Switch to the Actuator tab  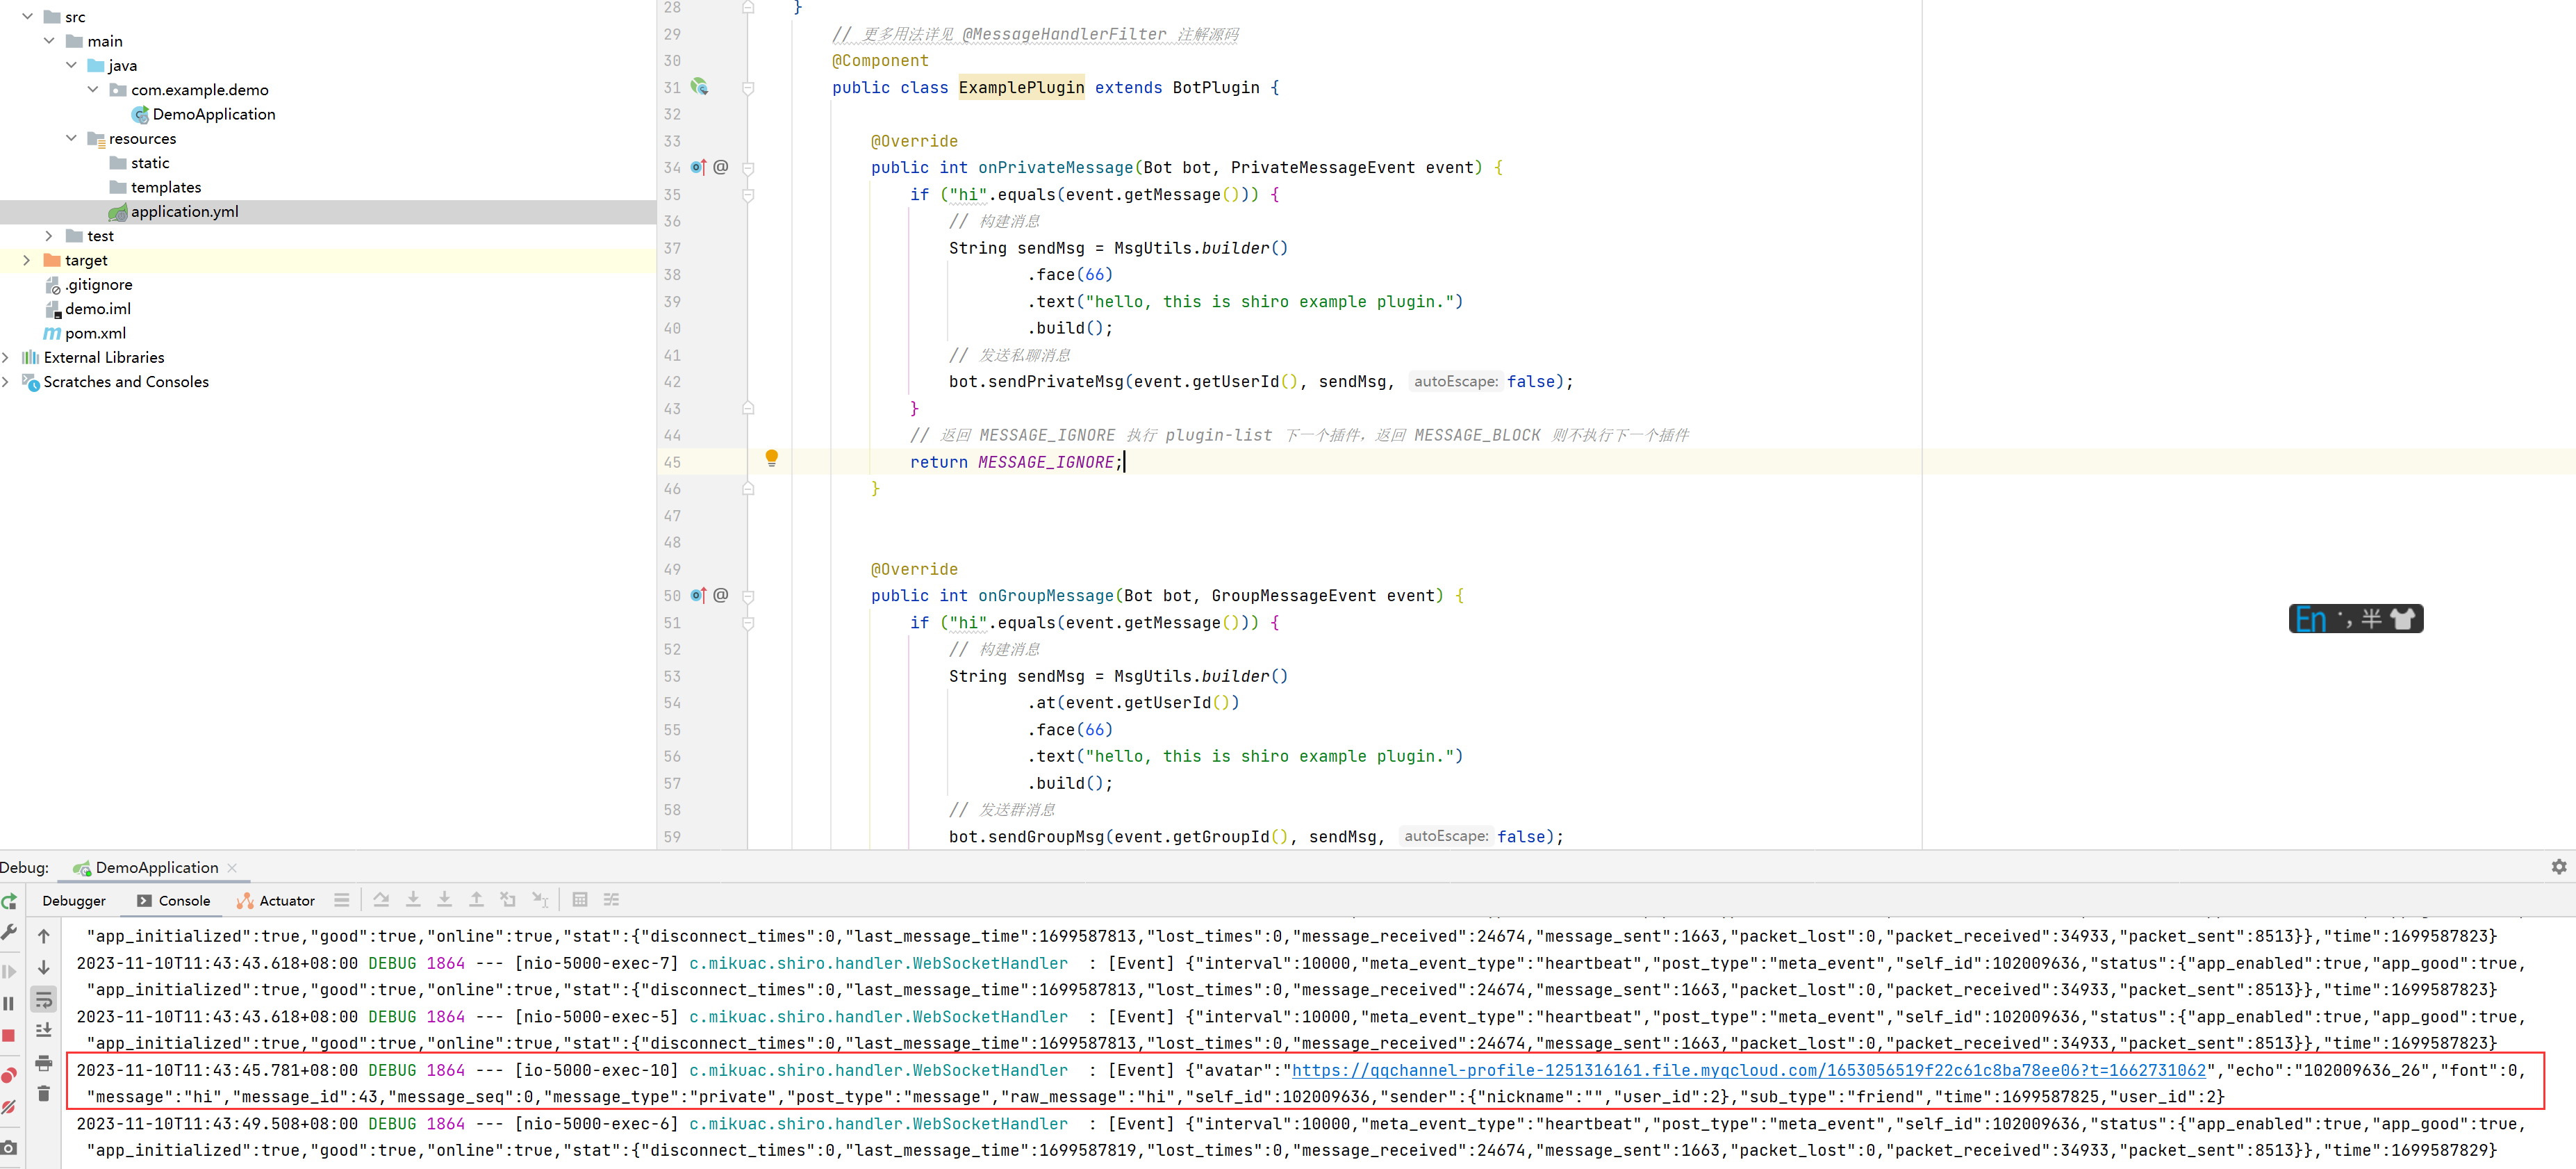point(285,900)
